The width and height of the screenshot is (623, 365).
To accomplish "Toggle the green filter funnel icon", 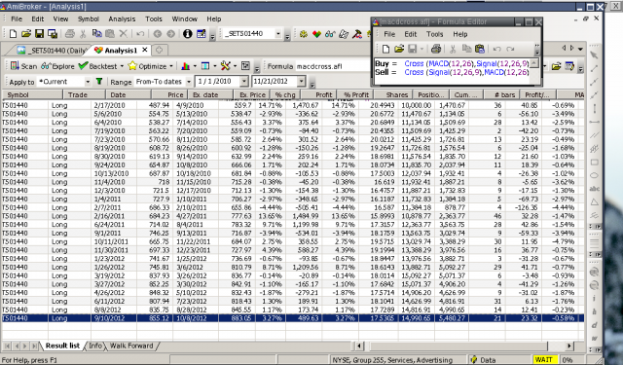I will click(99, 82).
